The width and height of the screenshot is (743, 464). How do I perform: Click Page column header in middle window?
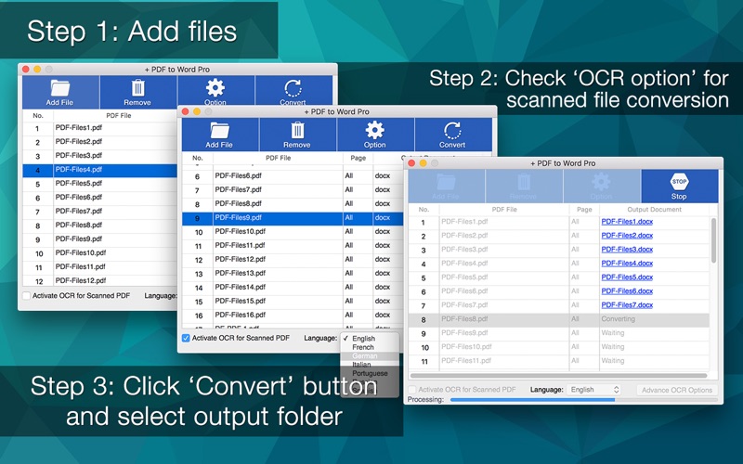(x=358, y=158)
